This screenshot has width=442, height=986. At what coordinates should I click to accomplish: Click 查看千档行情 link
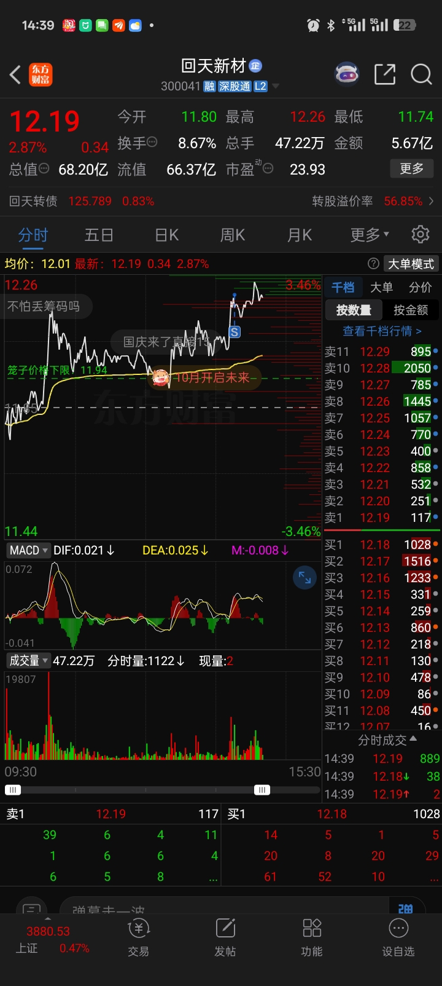[x=382, y=331]
